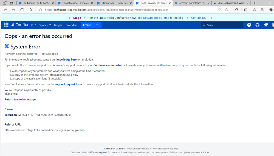Close the draw.io Diagrams tab

247,3
